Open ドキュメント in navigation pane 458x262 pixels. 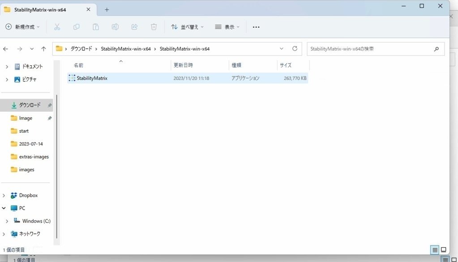click(x=32, y=67)
